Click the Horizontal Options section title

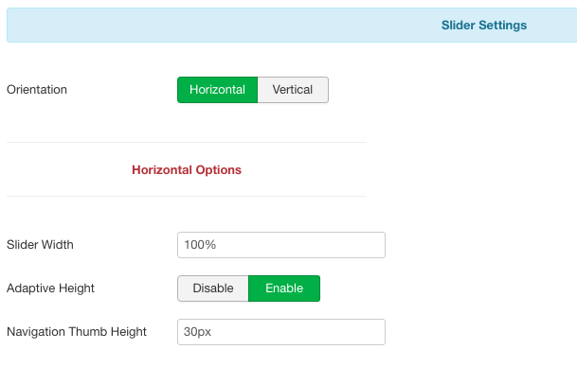(187, 169)
